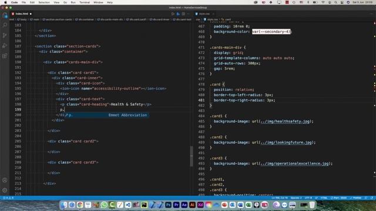This screenshot has width=376, height=211.
Task: Open the Go menu
Action: (x=65, y=2)
